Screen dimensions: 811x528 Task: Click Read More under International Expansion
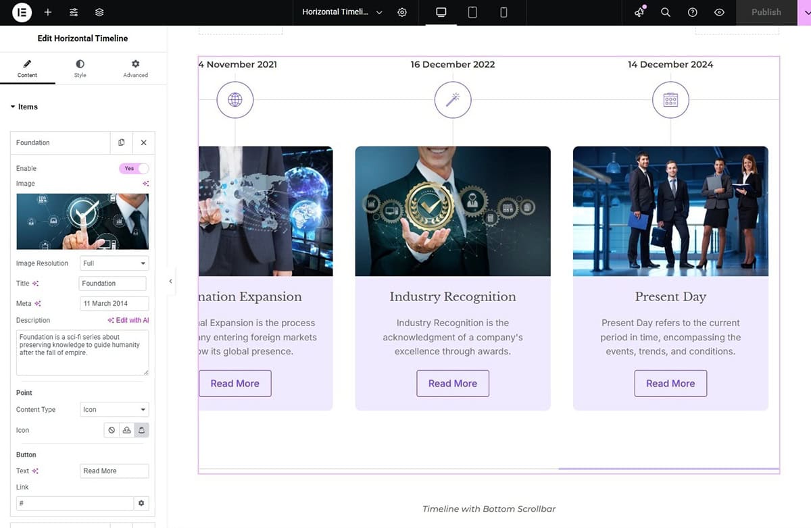tap(235, 384)
